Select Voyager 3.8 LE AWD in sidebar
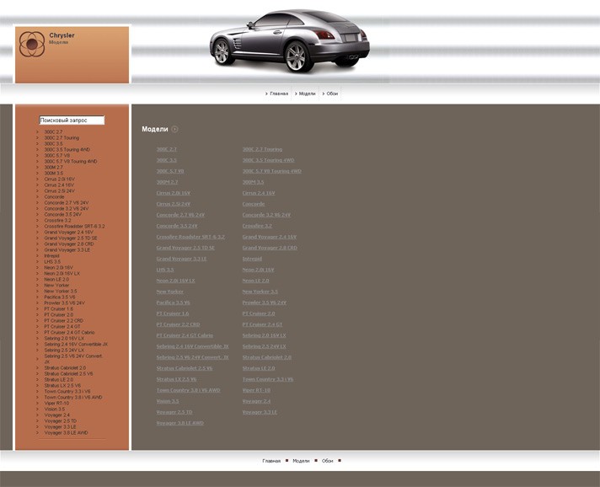Image resolution: width=600 pixels, height=487 pixels. coord(66,433)
